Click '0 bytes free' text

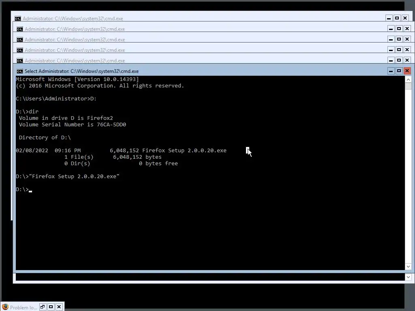[x=158, y=164]
